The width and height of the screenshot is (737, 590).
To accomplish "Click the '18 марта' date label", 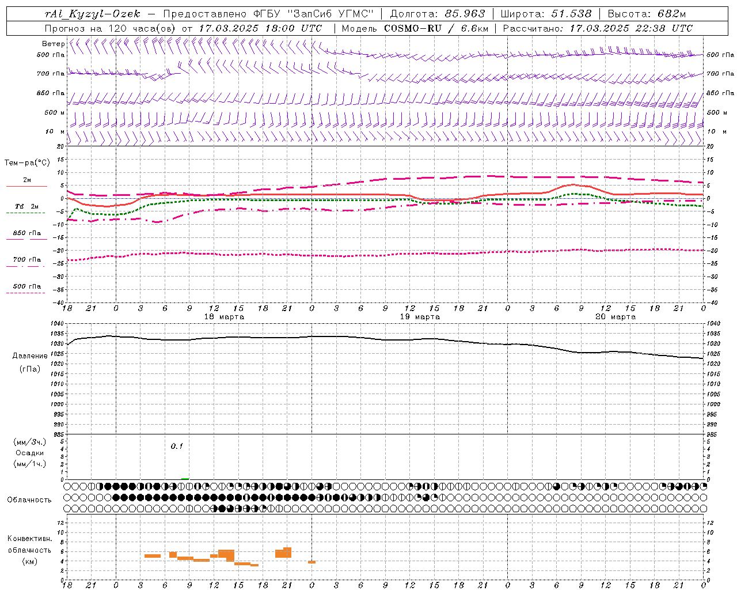I will pyautogui.click(x=224, y=317).
